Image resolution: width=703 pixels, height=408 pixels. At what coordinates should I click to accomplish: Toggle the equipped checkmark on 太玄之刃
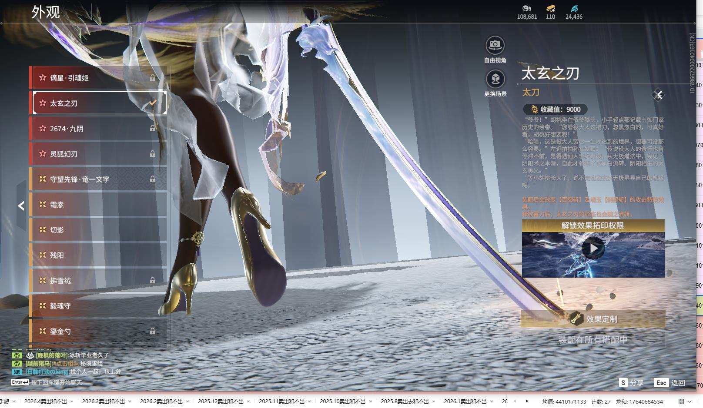[x=153, y=103]
